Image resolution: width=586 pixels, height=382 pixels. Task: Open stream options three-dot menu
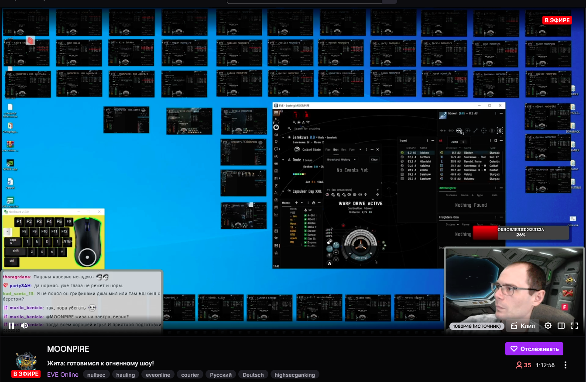pos(565,365)
